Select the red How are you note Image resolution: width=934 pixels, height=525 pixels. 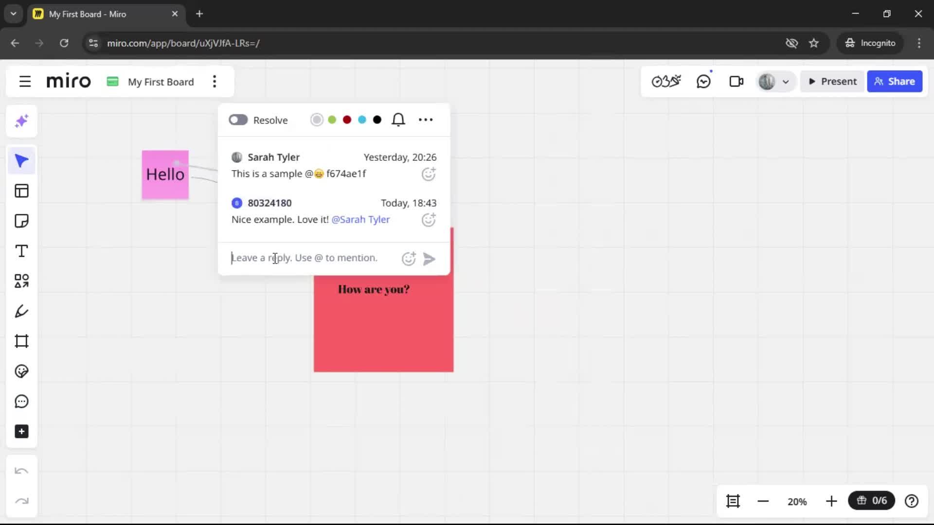[383, 324]
